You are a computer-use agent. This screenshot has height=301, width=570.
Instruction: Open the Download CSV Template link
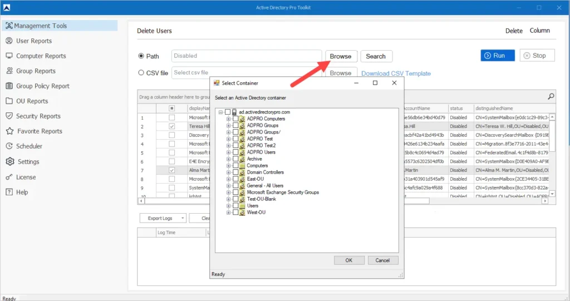(x=396, y=73)
